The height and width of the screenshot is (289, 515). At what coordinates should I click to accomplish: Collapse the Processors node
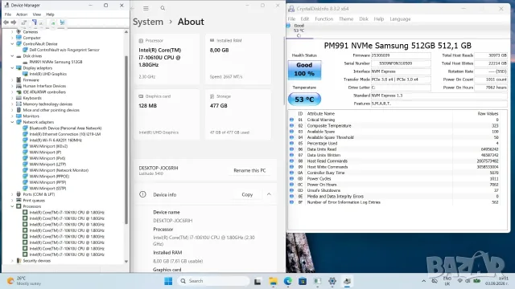click(x=13, y=206)
